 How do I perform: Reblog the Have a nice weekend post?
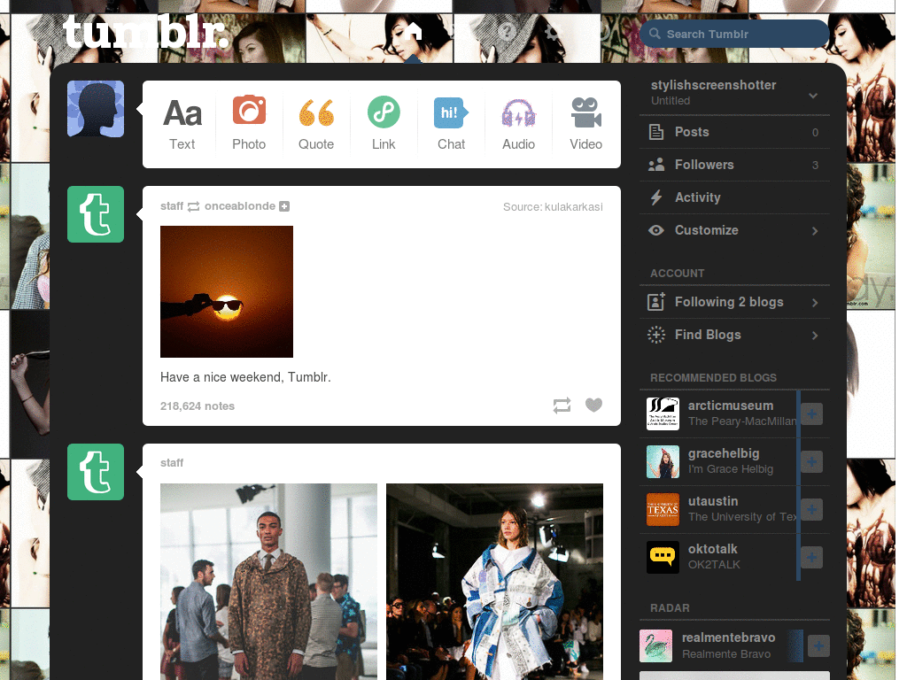562,406
